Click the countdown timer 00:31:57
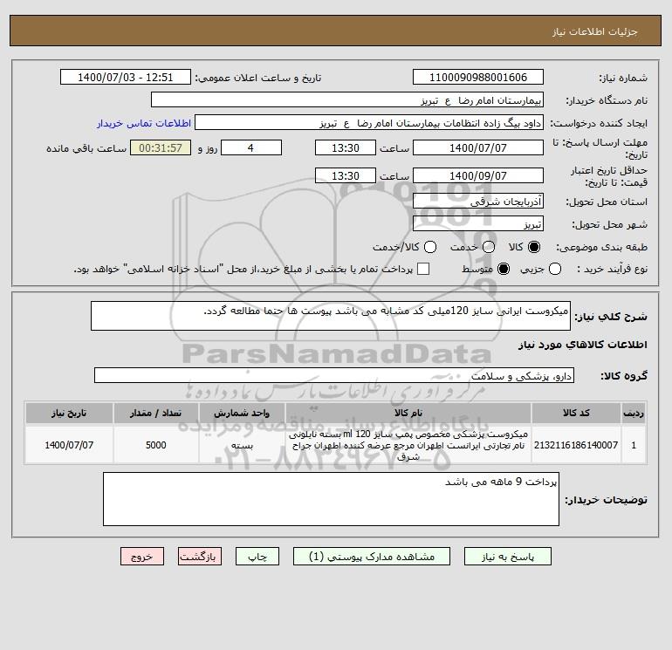 point(161,147)
